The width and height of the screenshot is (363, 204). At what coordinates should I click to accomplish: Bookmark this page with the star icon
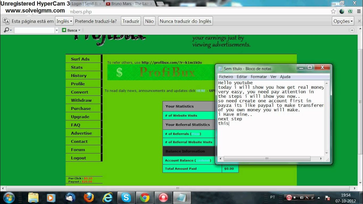(x=333, y=12)
